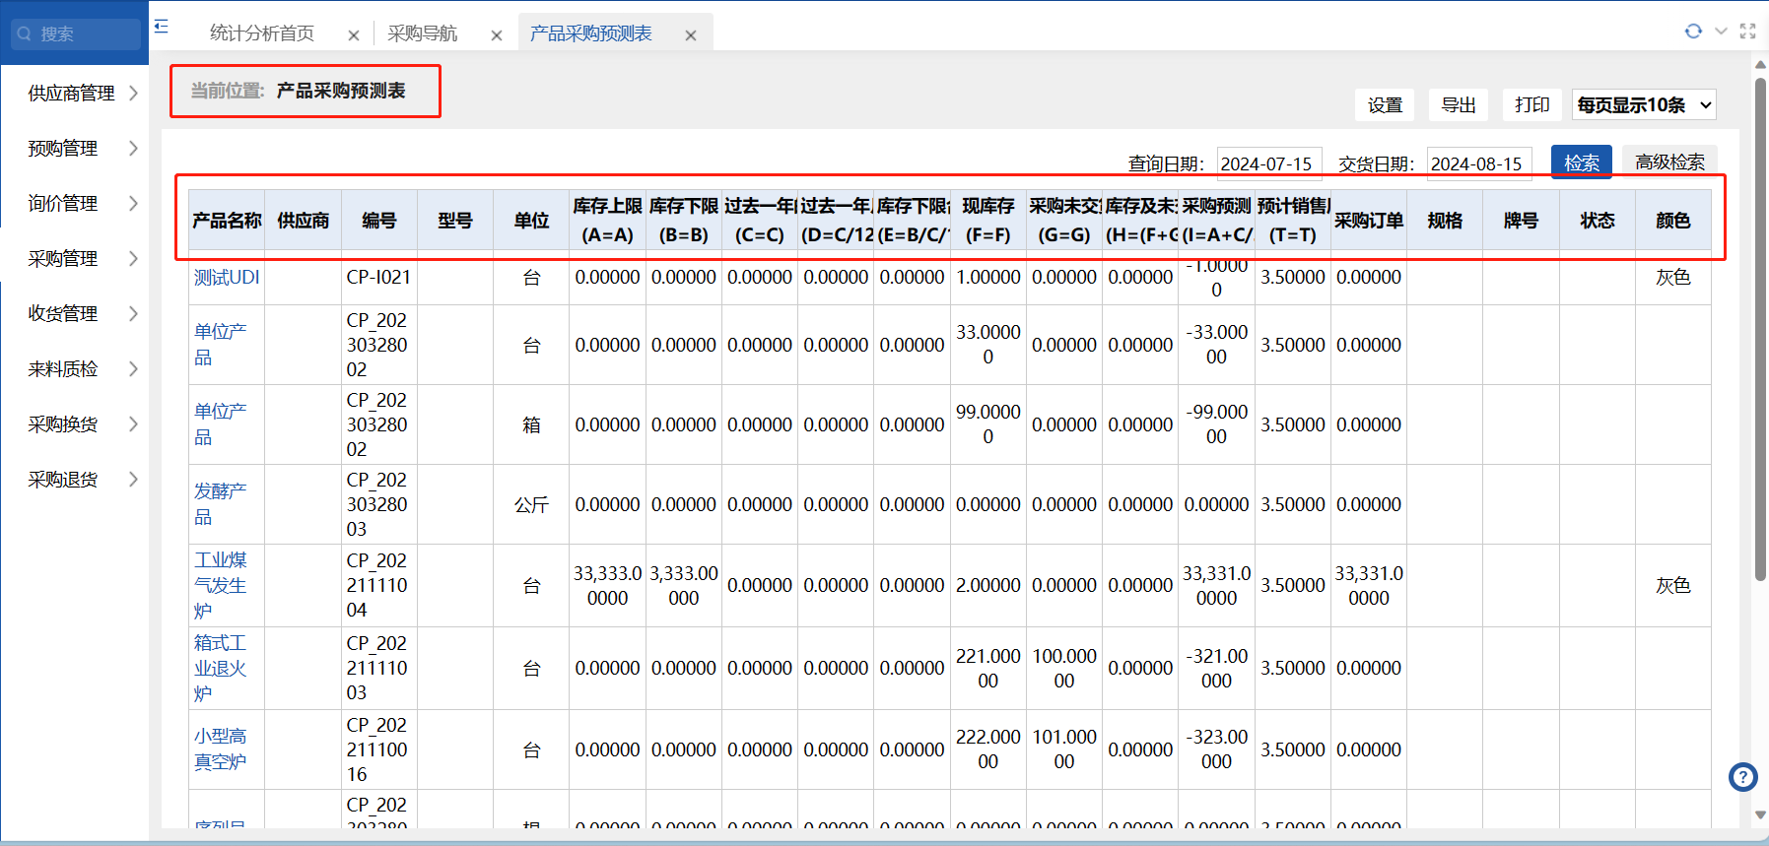1769x846 pixels.
Task: Click the vertical scrollbar thumb
Action: click(x=1760, y=330)
